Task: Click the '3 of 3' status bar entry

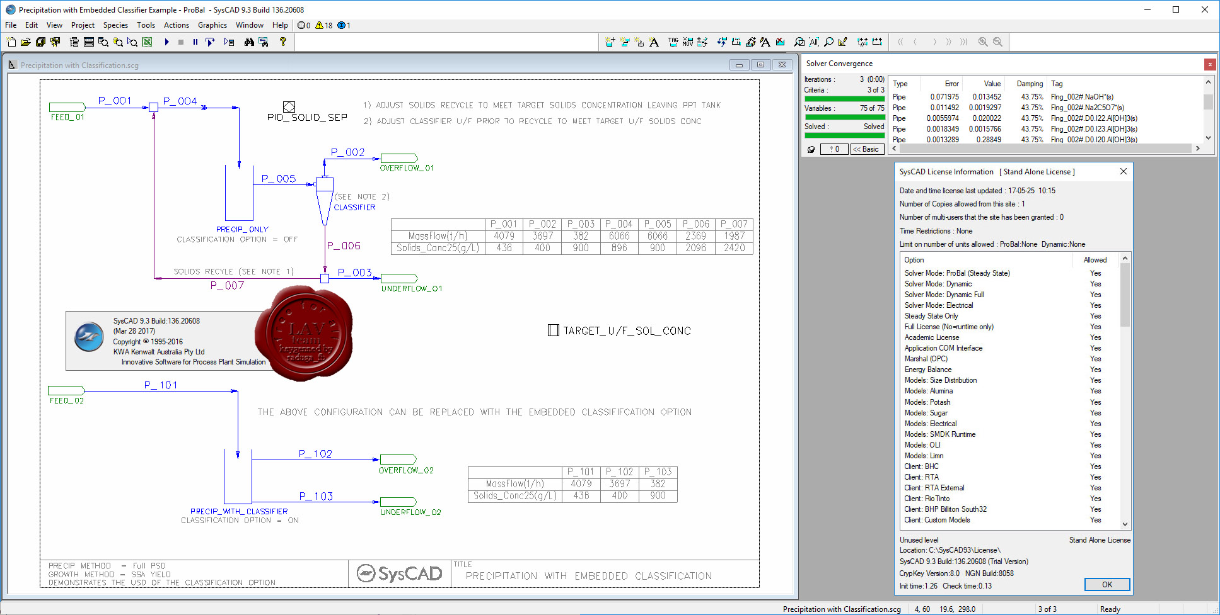Action: pyautogui.click(x=1047, y=609)
